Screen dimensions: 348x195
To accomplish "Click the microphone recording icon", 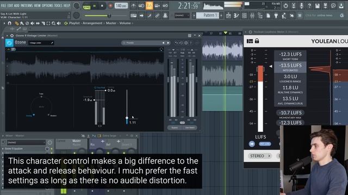I will (x=302, y=6).
